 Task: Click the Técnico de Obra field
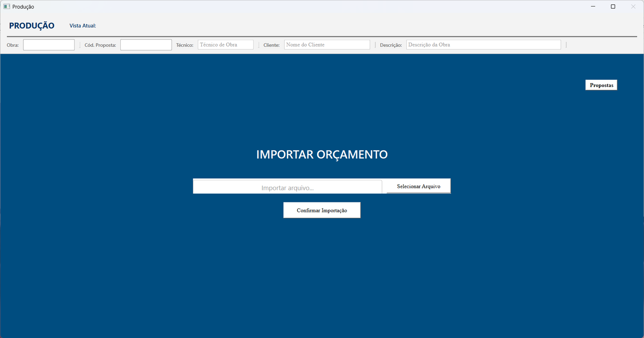coord(226,45)
